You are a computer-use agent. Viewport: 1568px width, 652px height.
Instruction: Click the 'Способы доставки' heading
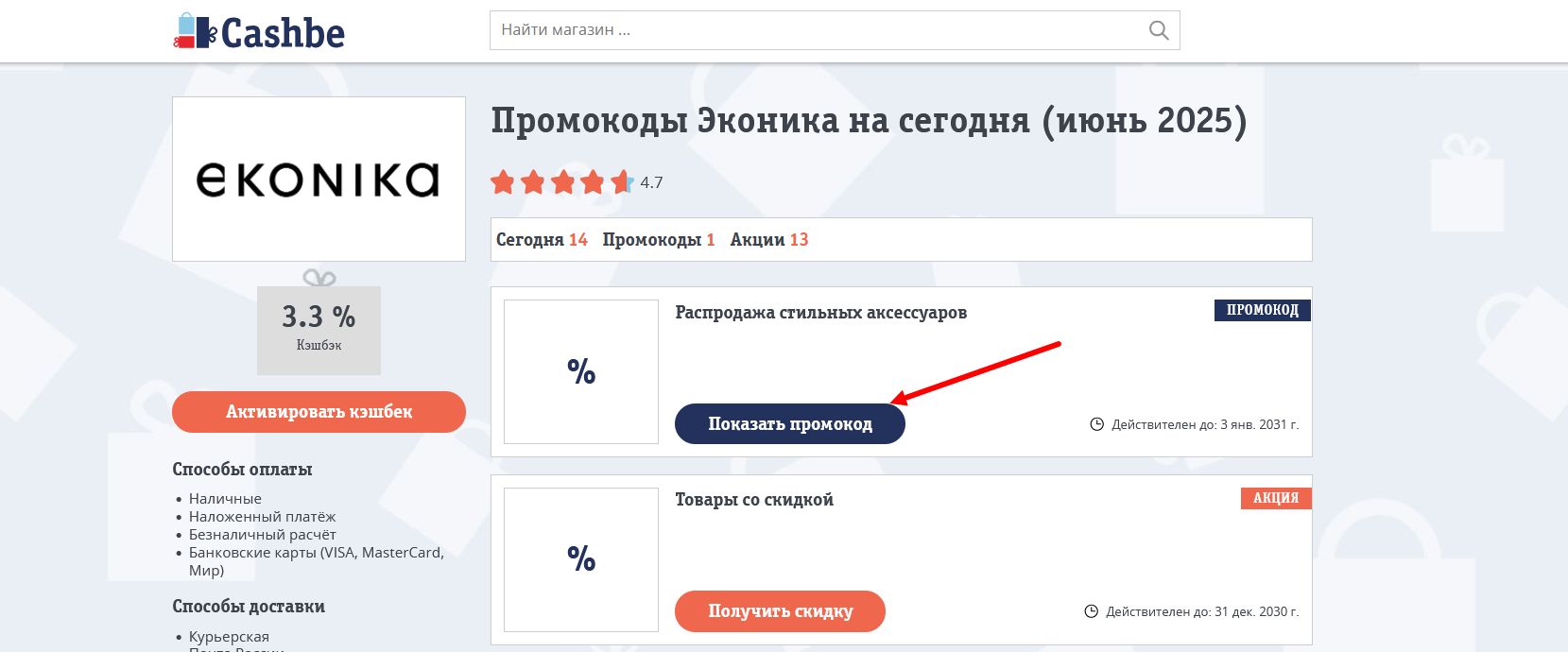tap(249, 607)
